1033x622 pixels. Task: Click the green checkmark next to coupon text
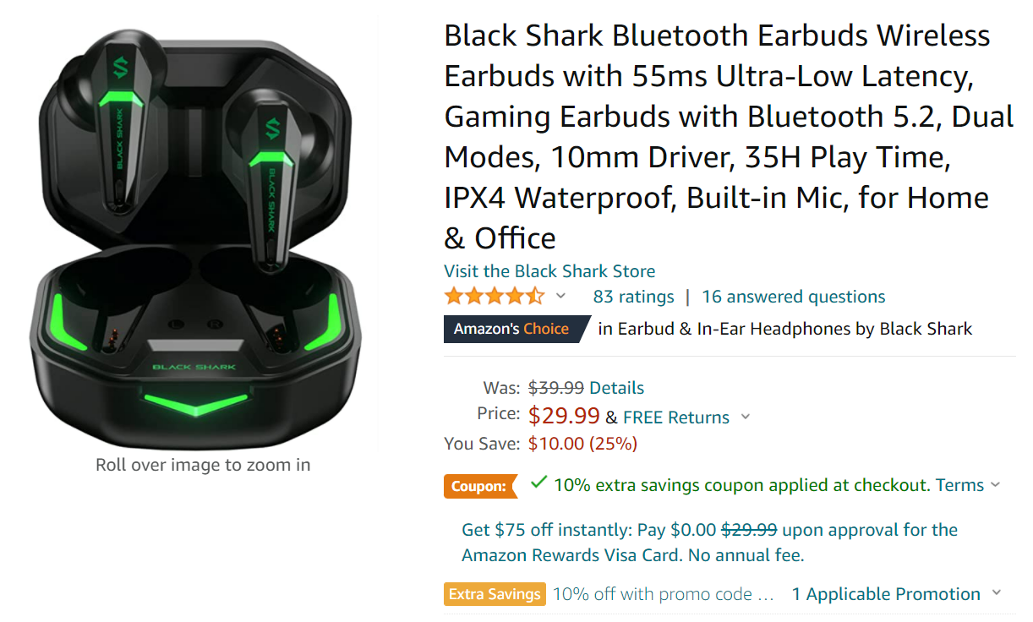click(x=537, y=484)
